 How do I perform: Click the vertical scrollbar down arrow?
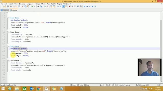pos(161,82)
